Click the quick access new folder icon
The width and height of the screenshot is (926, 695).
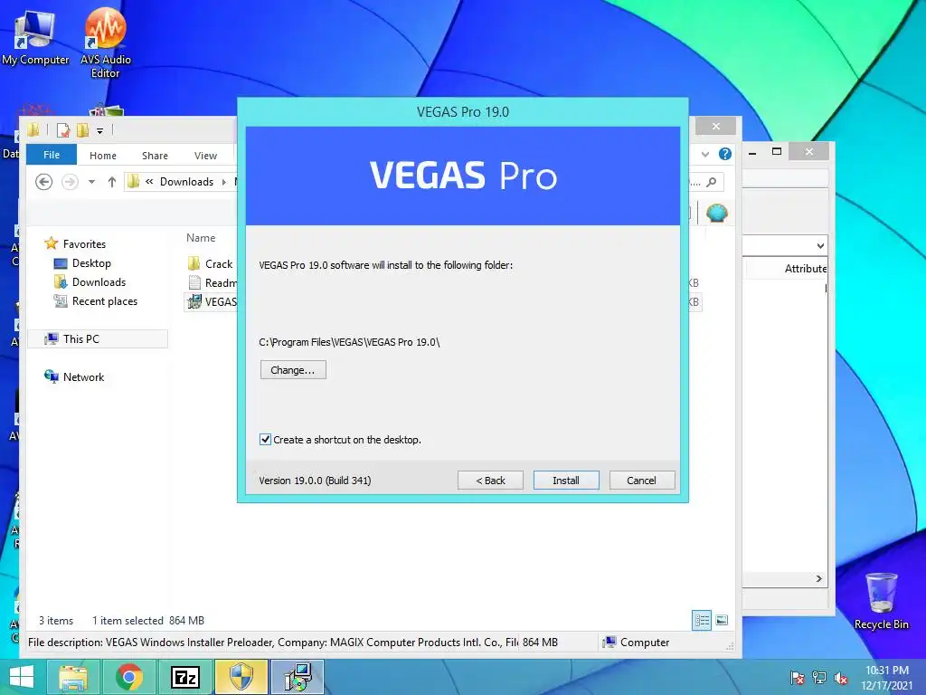point(82,130)
